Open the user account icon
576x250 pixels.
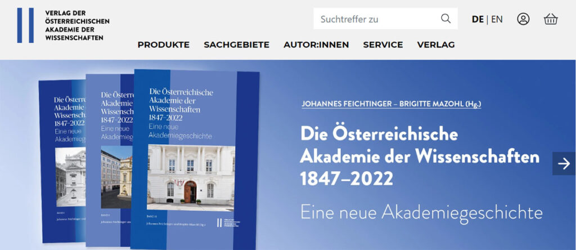coord(523,19)
